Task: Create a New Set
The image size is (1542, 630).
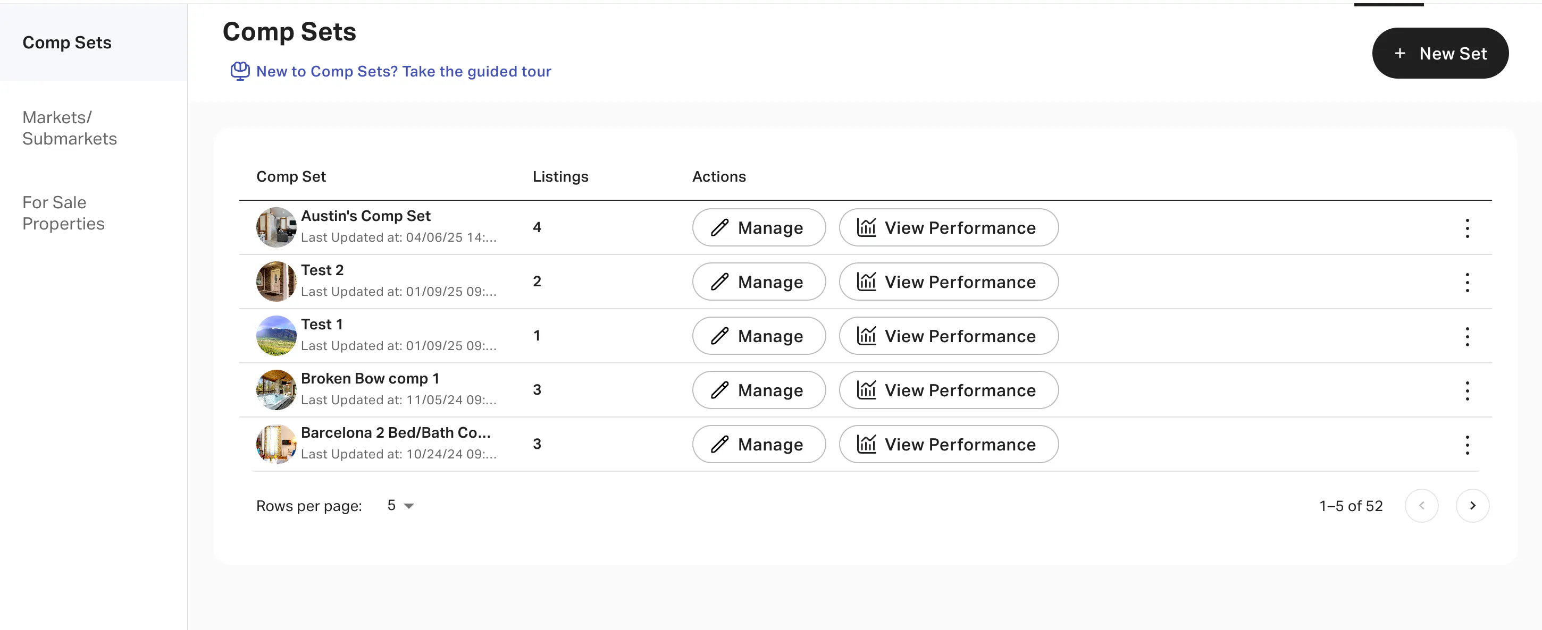Action: coord(1439,53)
